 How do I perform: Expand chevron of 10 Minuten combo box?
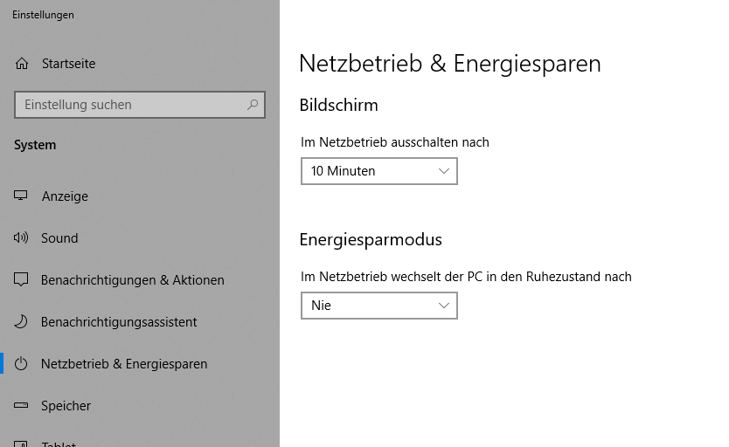tap(443, 171)
